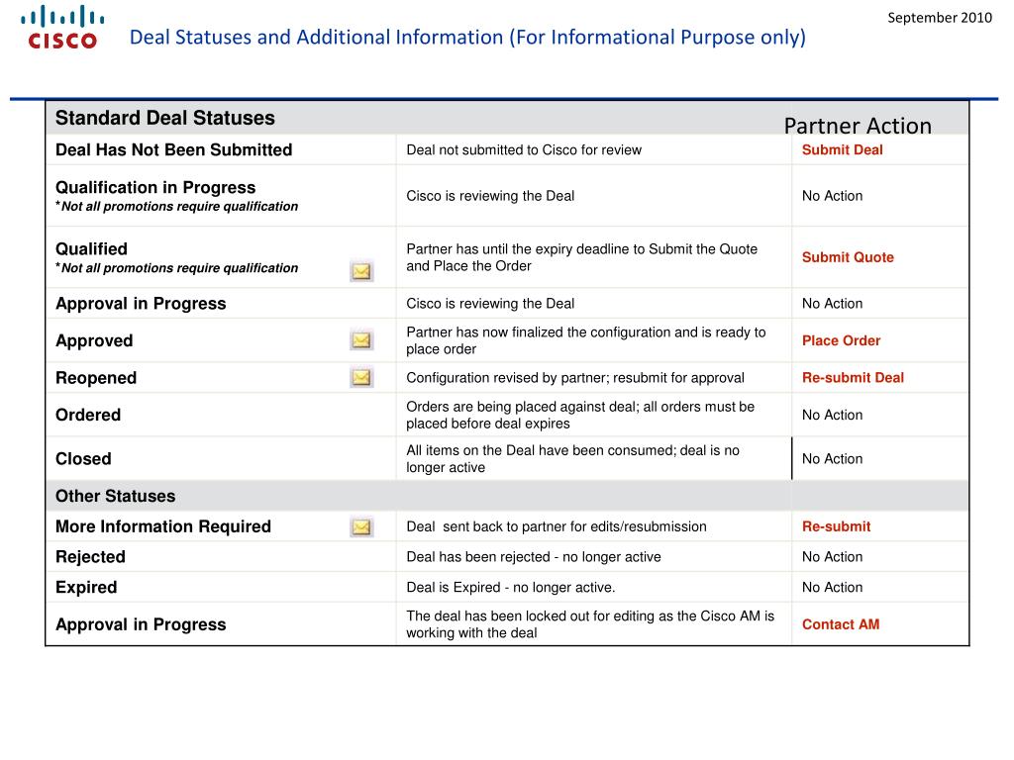The width and height of the screenshot is (1014, 760).
Task: Click envelope icon beside More Information Required
Action: 361,526
